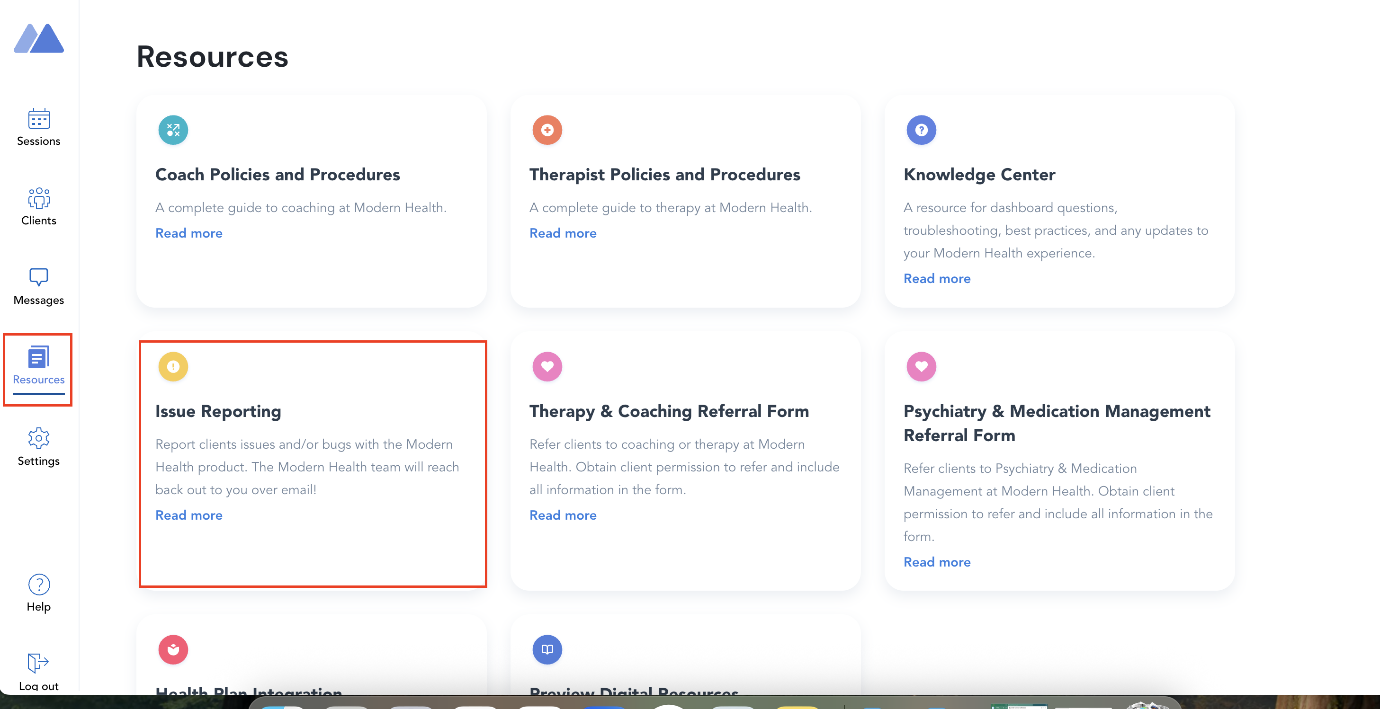Click the Modern Health logo

pyautogui.click(x=38, y=38)
